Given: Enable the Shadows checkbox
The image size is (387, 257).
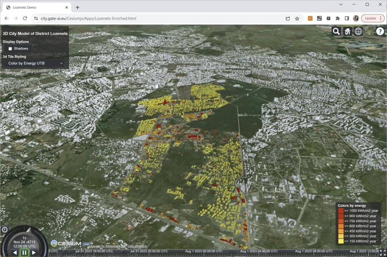Looking at the screenshot, I should (10, 49).
